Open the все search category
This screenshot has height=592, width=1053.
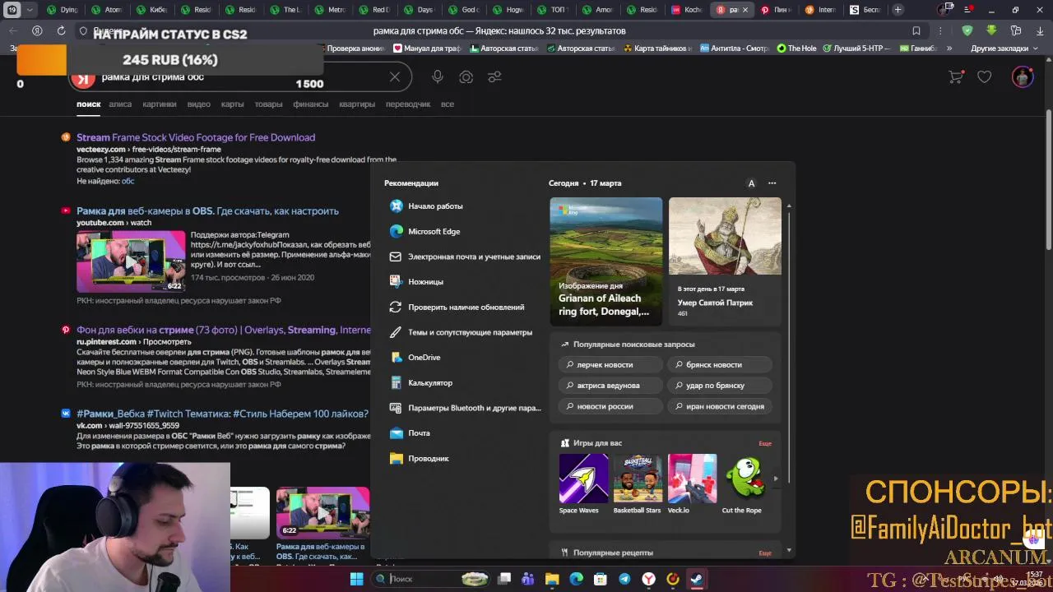(447, 104)
